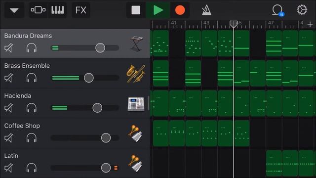Image resolution: width=316 pixels, height=178 pixels.
Task: Select the Hacienda drum machine icon
Action: (136, 104)
